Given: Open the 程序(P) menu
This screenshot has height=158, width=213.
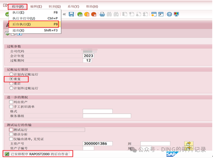Looking at the screenshot, I should tap(18, 7).
